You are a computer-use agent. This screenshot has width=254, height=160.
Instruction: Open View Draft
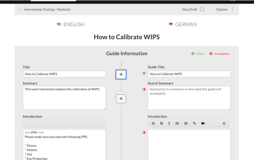189,10
